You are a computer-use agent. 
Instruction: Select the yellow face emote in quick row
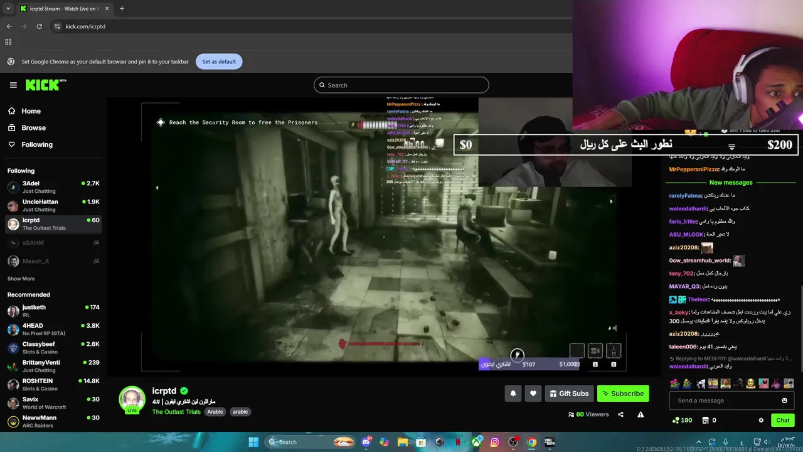click(x=750, y=383)
